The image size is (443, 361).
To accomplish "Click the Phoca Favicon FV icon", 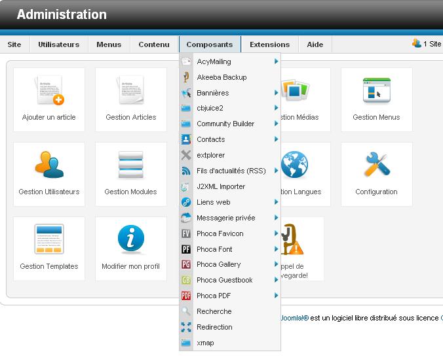I will pyautogui.click(x=186, y=233).
